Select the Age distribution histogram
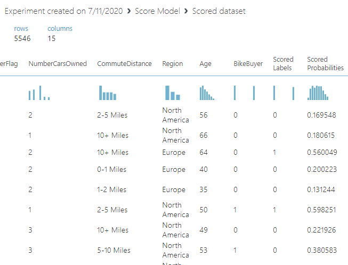Screen dimensions: 348x265 (x=207, y=94)
